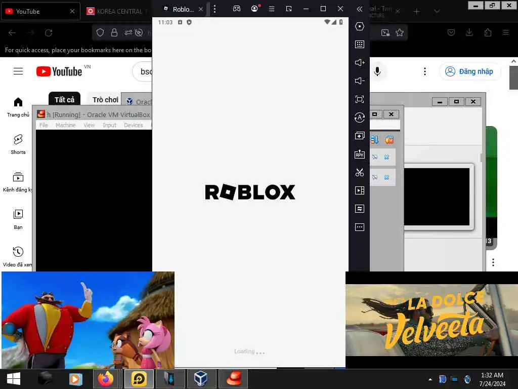Open Shorts in YouTube sidebar

coord(18,144)
